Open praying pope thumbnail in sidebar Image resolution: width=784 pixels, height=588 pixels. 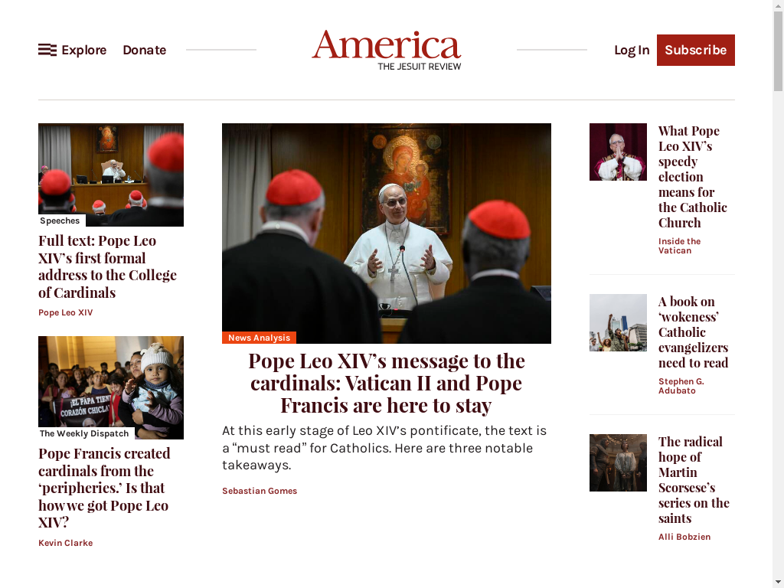pos(618,152)
